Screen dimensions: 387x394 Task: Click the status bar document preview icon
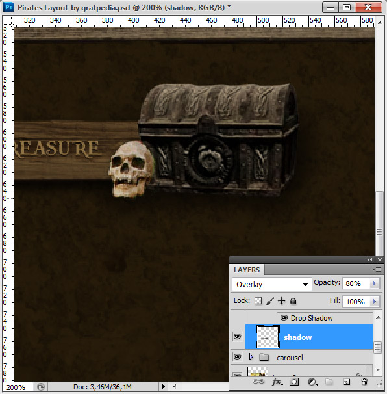[40, 387]
